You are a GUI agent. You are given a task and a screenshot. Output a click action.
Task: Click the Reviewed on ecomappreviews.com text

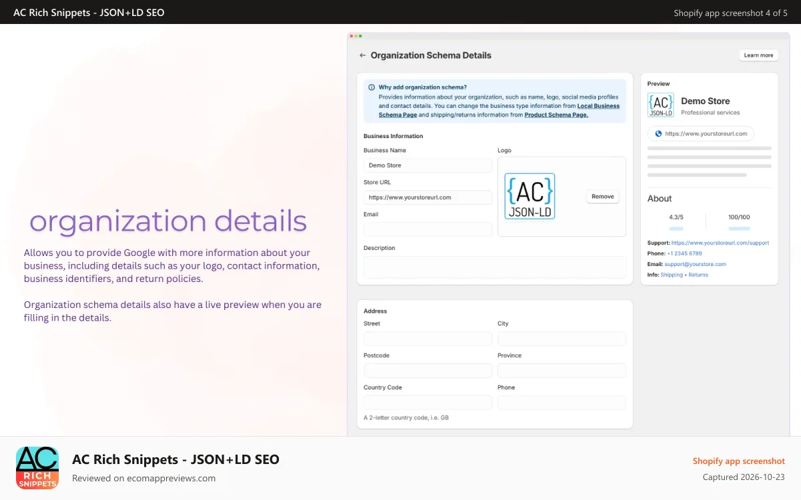tap(144, 478)
